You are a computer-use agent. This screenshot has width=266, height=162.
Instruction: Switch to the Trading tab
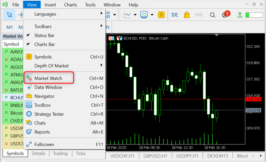(x=60, y=153)
